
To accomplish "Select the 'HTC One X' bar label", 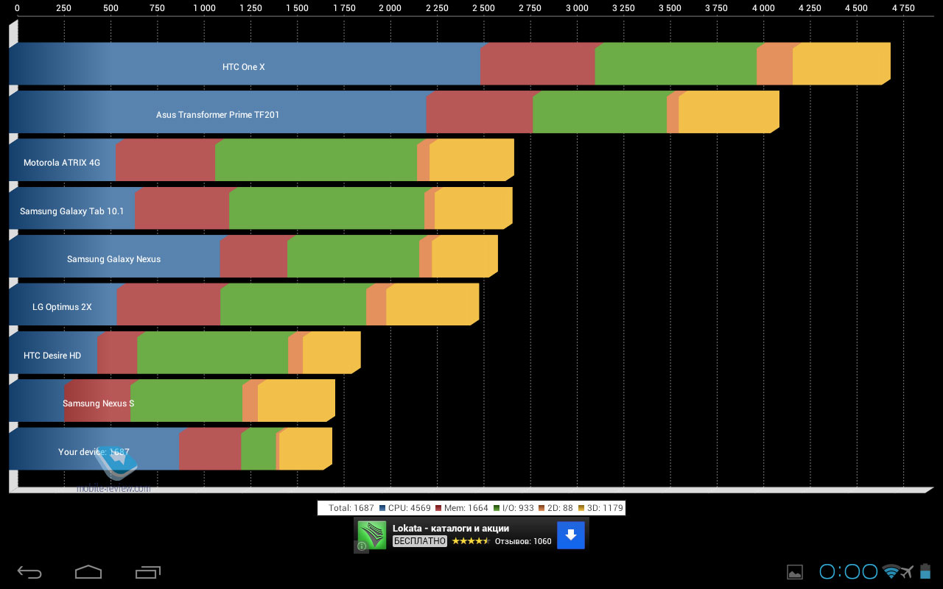I will tap(244, 67).
